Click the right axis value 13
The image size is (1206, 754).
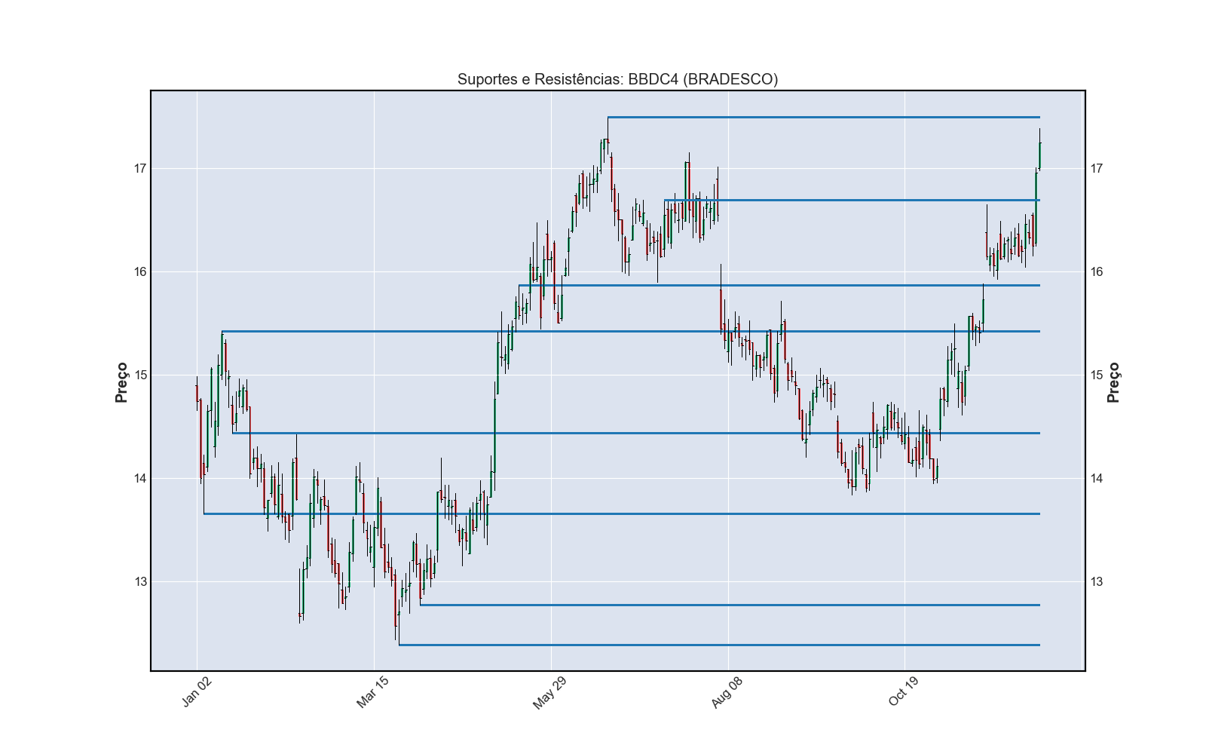(x=1097, y=582)
